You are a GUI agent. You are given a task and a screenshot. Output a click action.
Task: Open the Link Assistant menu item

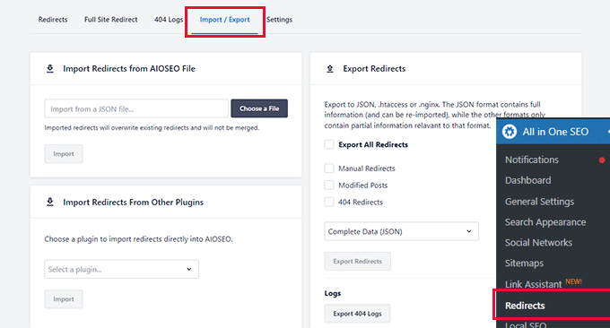point(534,284)
